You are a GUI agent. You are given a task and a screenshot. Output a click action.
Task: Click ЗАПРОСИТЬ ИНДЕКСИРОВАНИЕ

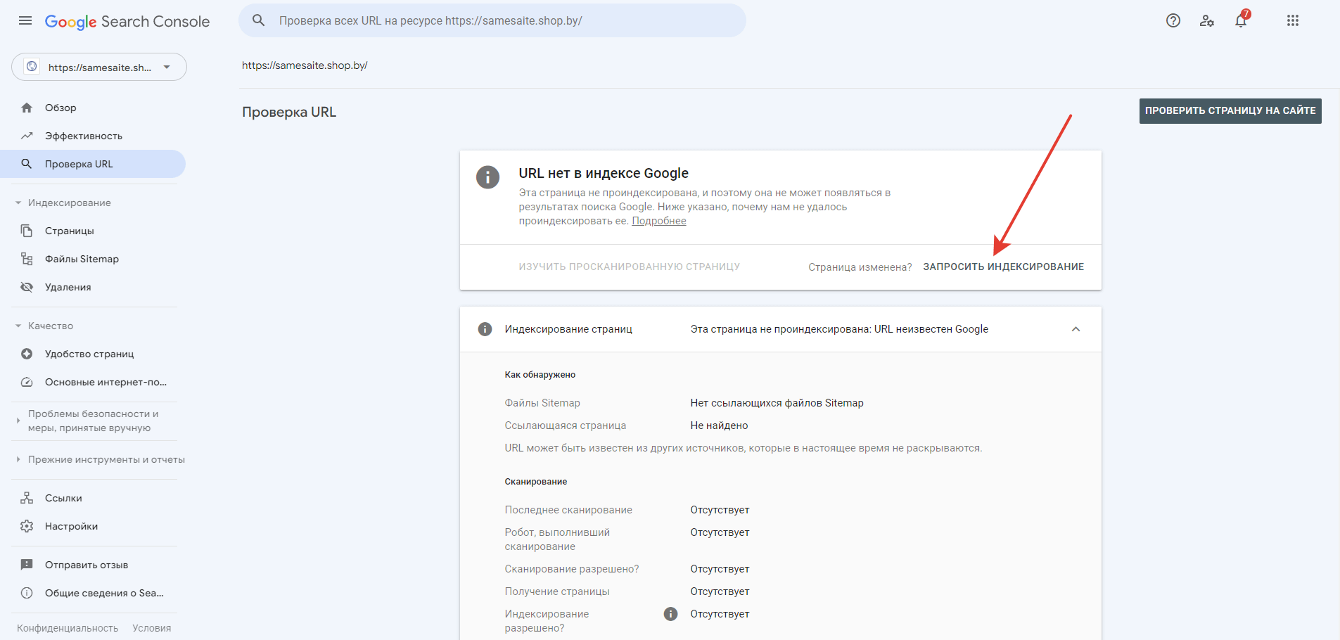[x=1003, y=267]
